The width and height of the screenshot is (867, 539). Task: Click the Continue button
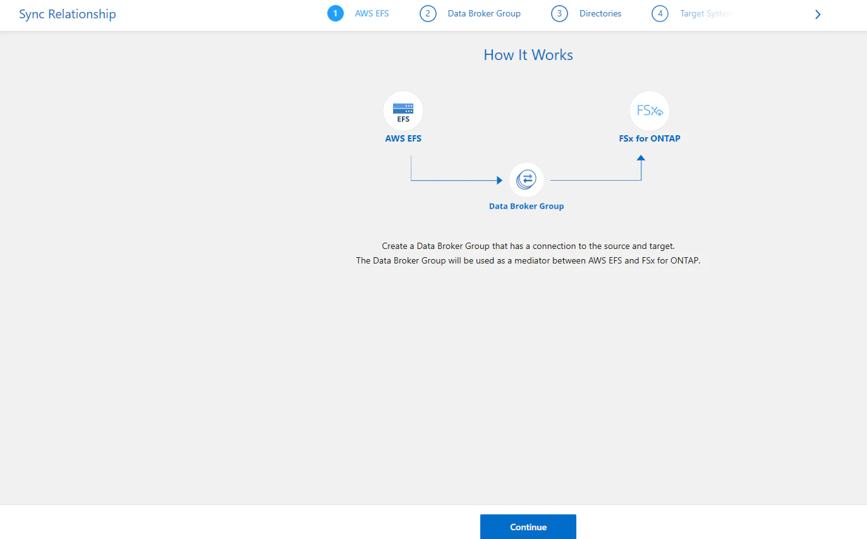point(528,526)
